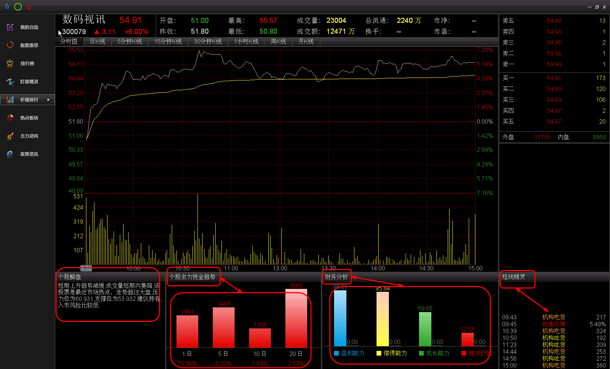Expand the 价值排行 submenu arrow
The height and width of the screenshot is (369, 610).
click(48, 100)
